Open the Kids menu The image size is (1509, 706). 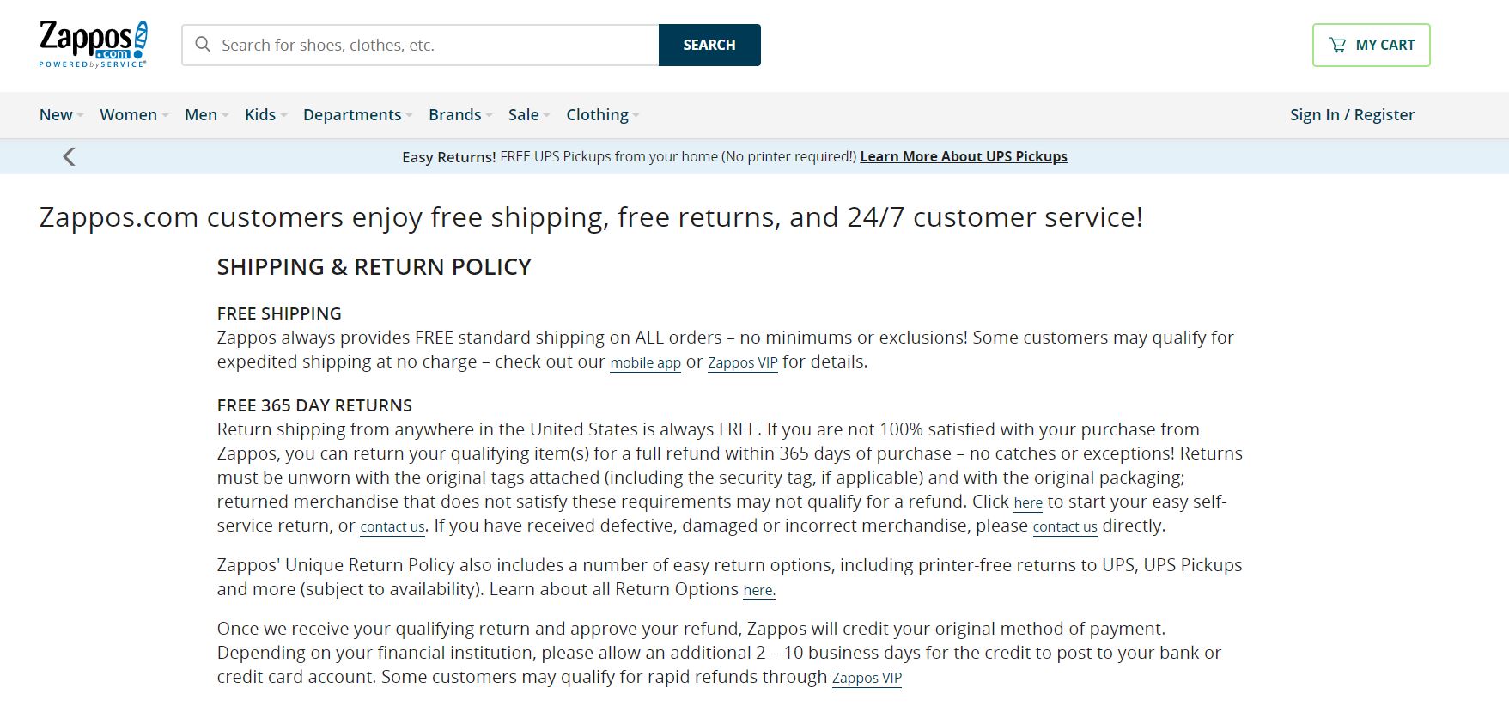click(265, 115)
